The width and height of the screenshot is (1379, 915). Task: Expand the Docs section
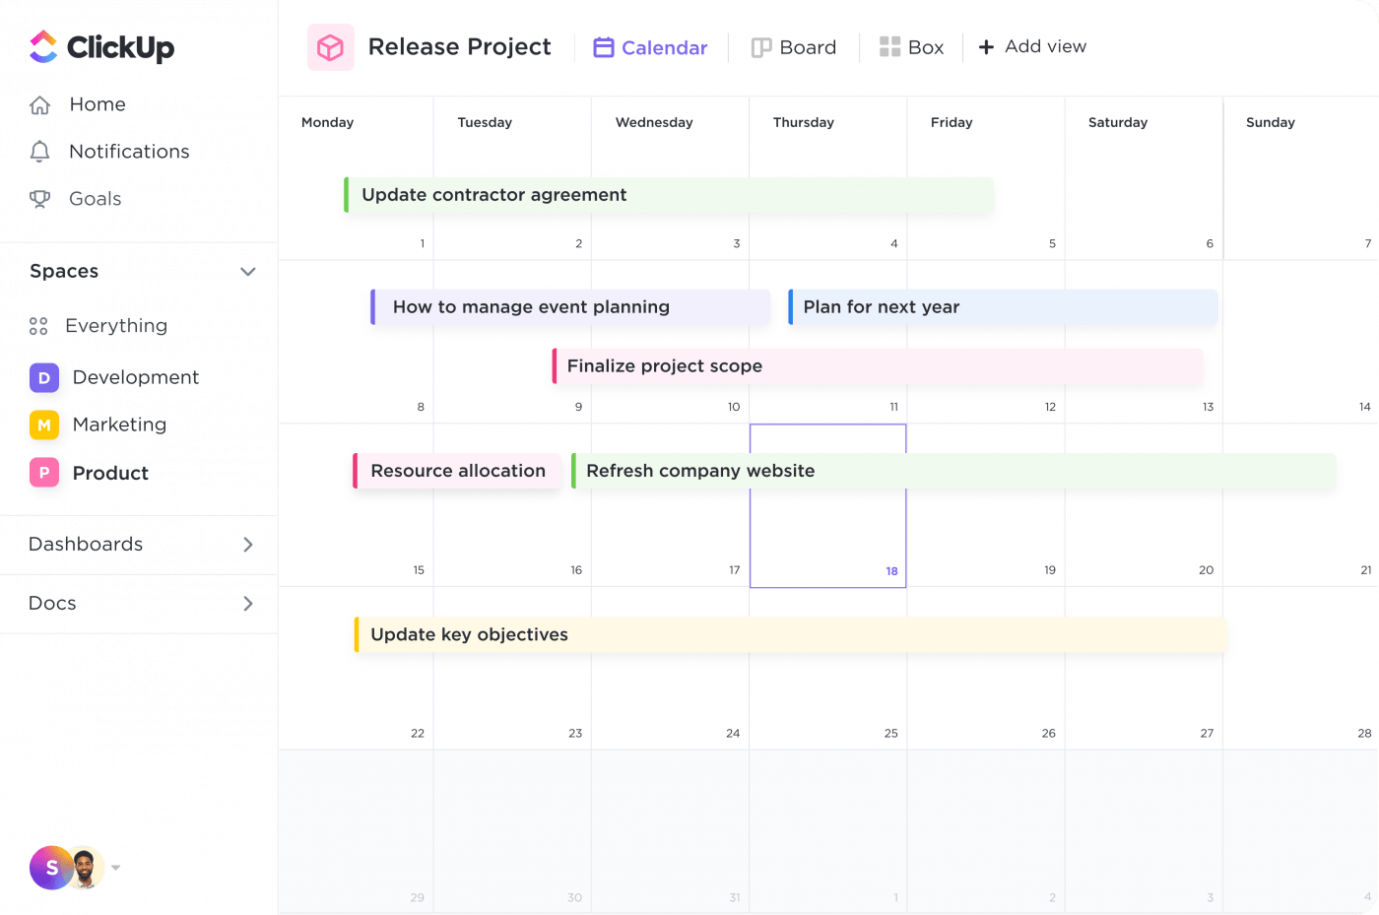point(248,603)
